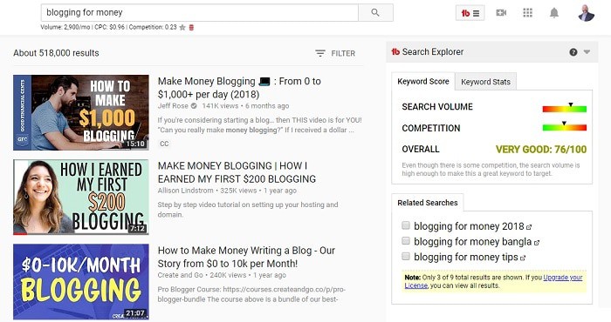Click 'VERY GOOD: 76/100' overall score
Viewport: 611px width, 322px height.
(541, 149)
